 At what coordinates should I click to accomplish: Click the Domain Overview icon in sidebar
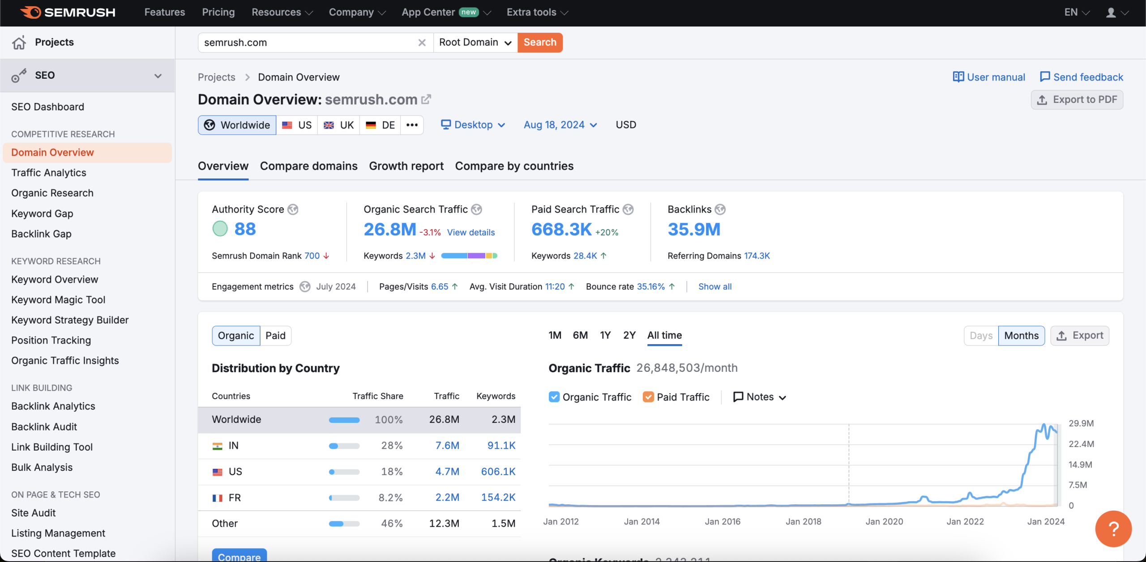click(52, 153)
